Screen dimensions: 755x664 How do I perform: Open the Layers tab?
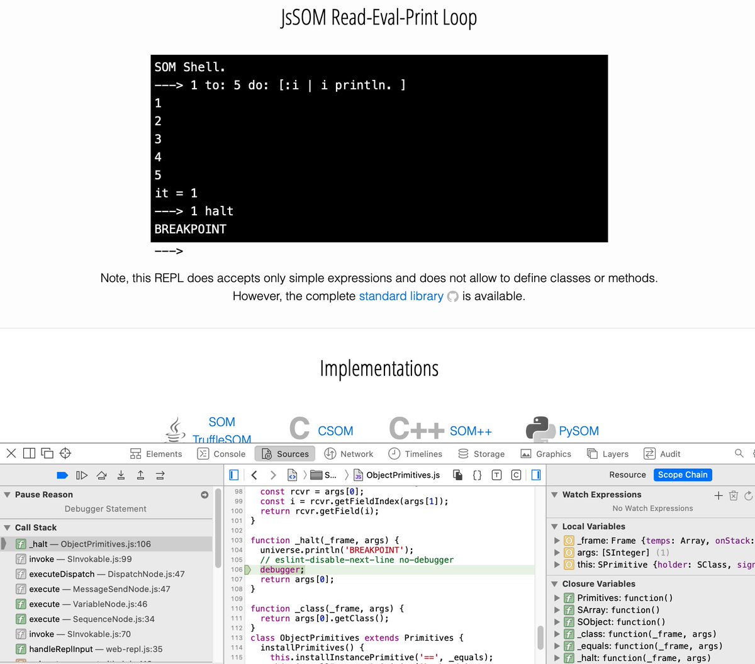click(x=608, y=454)
